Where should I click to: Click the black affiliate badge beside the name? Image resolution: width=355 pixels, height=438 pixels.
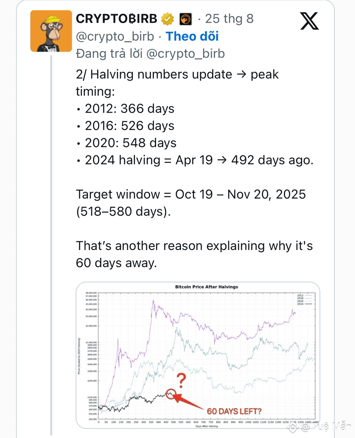186,19
